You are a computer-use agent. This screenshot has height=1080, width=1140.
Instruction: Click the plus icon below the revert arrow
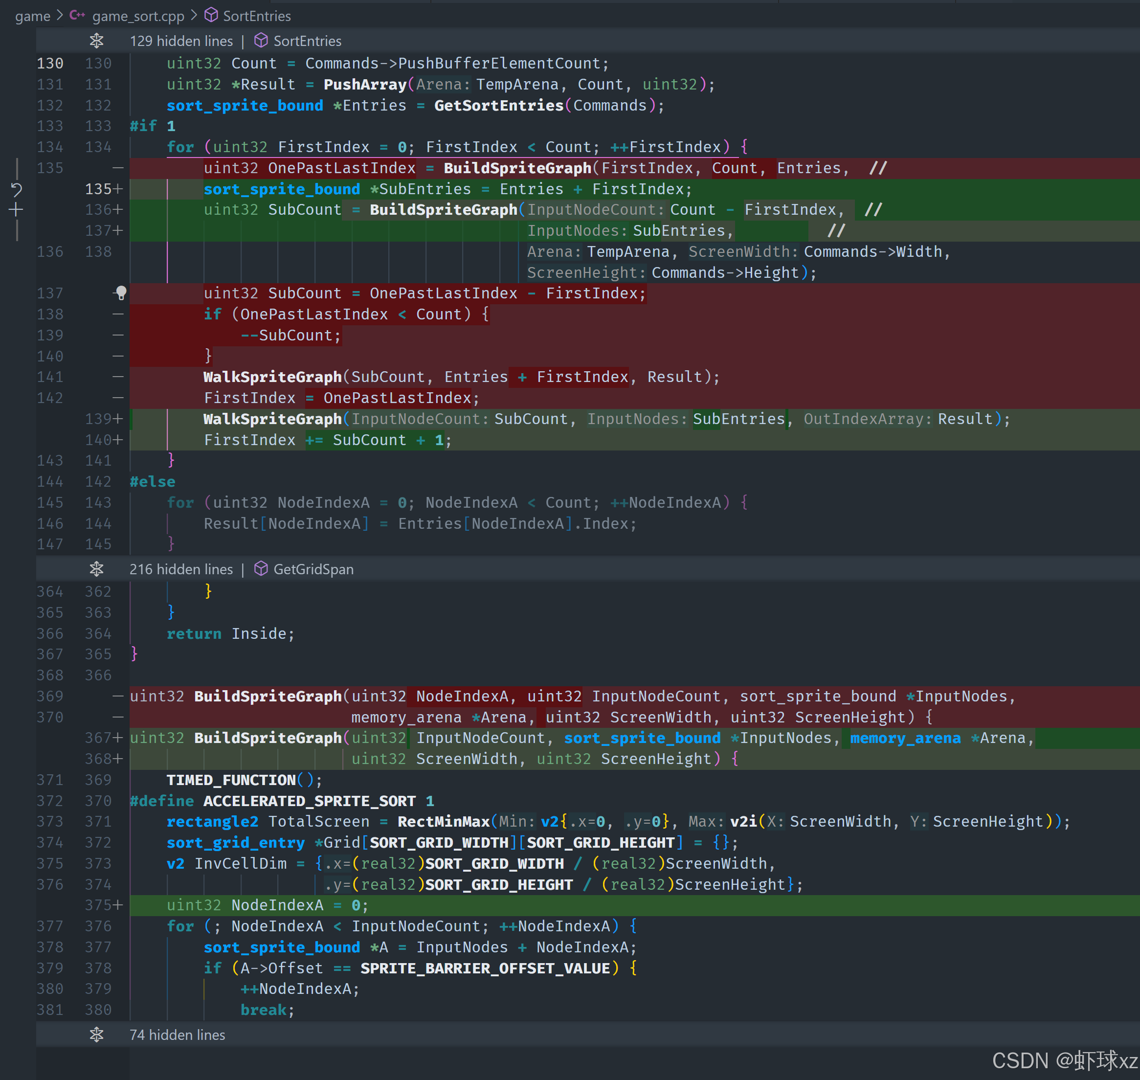click(x=16, y=209)
